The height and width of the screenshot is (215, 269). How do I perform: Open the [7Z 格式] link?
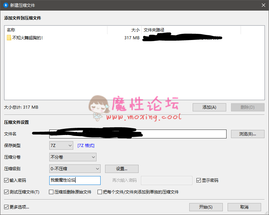pos(86,146)
